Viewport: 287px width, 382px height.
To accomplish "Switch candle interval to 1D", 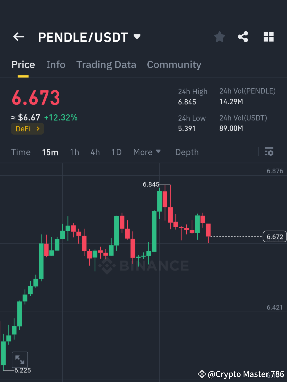I will coord(116,152).
